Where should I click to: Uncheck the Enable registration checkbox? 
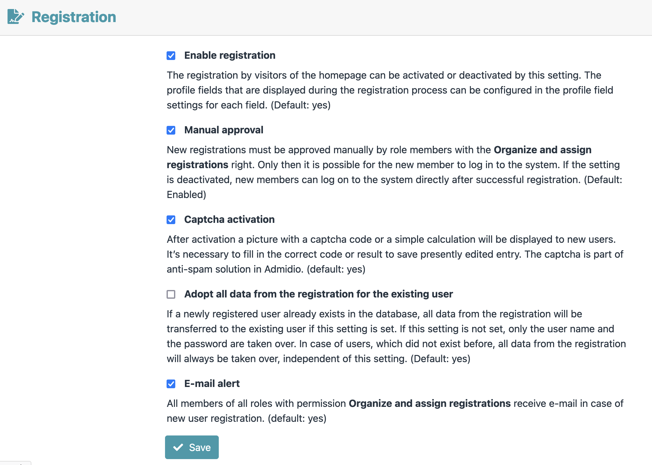point(171,56)
